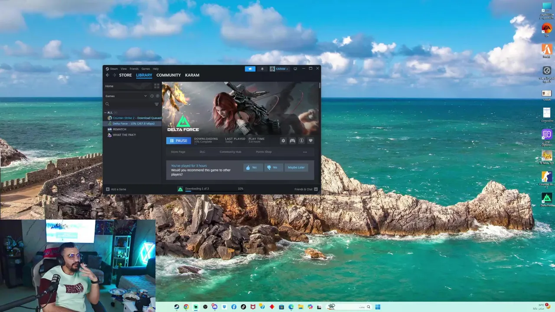
Task: Recommend the game with Yes thumbs up
Action: coord(253,167)
